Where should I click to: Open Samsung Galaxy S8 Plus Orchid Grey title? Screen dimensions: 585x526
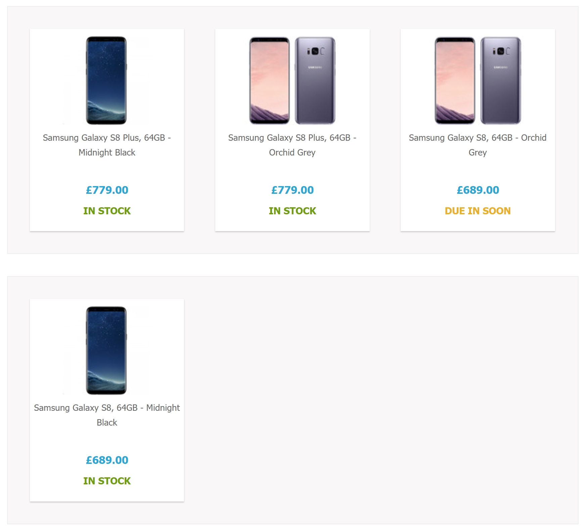[x=292, y=145]
